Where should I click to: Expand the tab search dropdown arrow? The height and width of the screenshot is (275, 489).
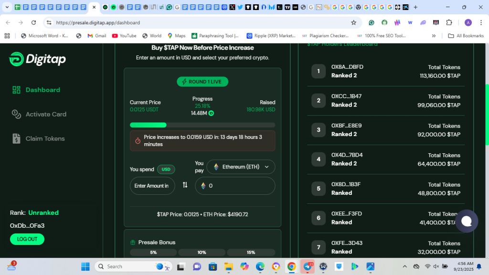[x=7, y=7]
